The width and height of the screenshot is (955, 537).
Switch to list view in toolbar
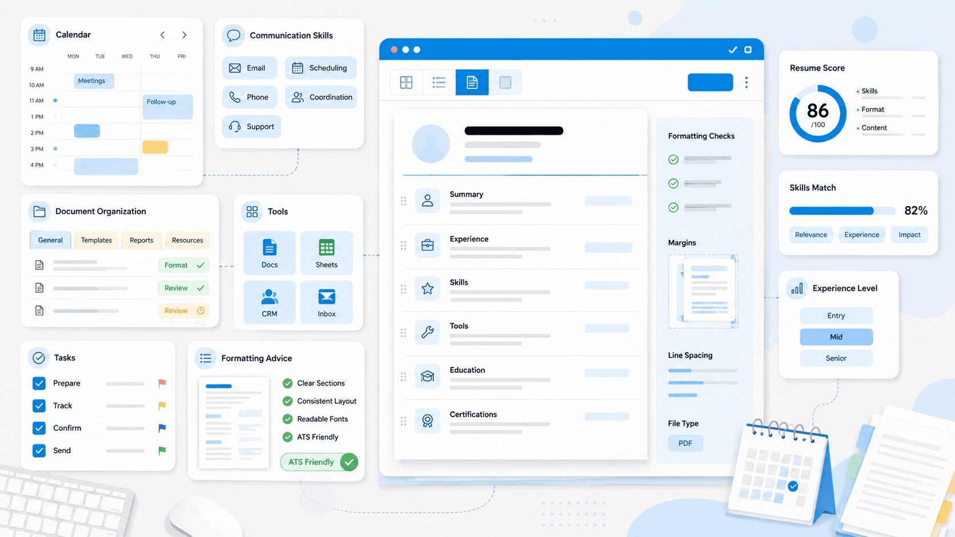(439, 82)
